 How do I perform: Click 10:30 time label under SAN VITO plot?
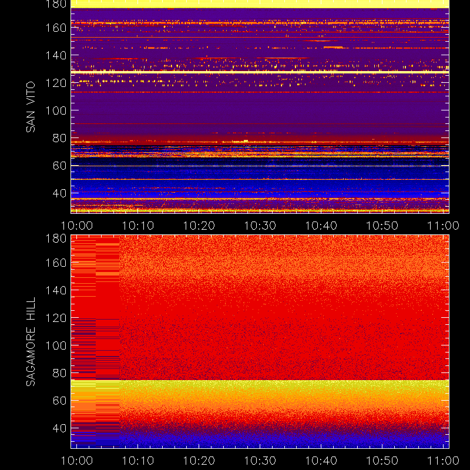tap(260, 226)
